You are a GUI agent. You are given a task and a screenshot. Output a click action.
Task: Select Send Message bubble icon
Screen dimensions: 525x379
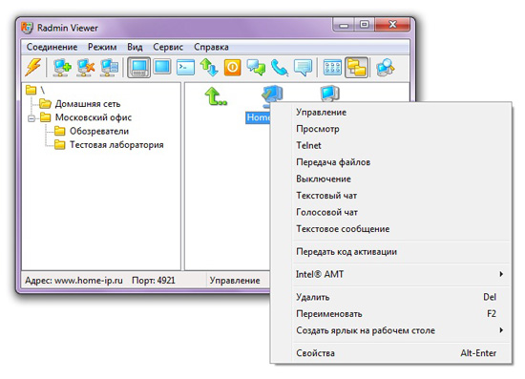pos(303,67)
